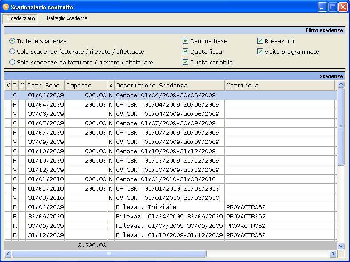The height and width of the screenshot is (262, 350).
Task: Toggle the Quota fissa checkbox
Action: pyautogui.click(x=185, y=52)
